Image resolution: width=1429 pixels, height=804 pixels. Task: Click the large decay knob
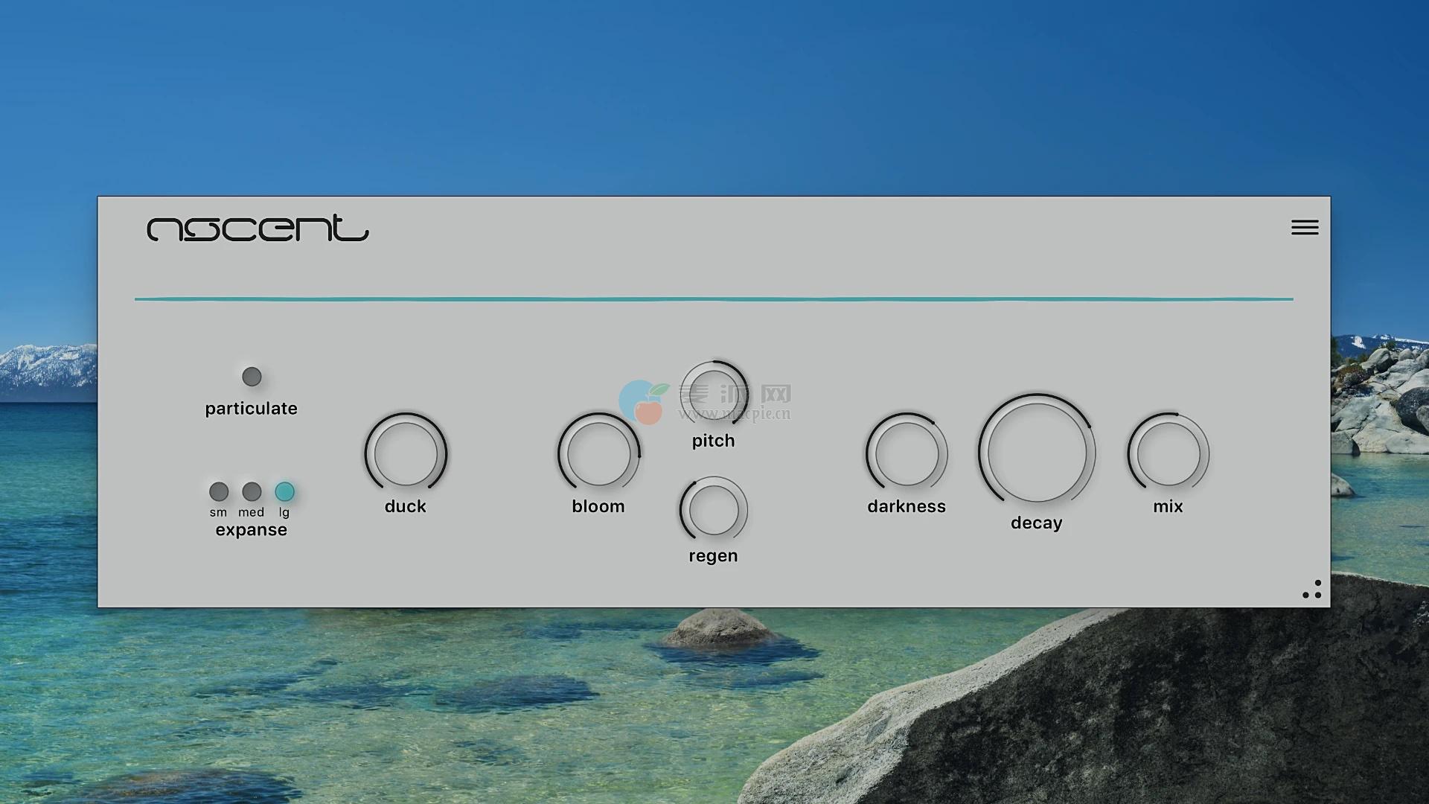tap(1036, 452)
